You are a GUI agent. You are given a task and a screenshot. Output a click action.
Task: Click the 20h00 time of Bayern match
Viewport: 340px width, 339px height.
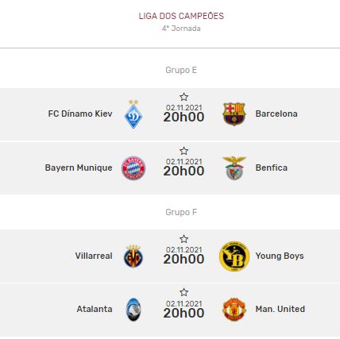coord(184,171)
